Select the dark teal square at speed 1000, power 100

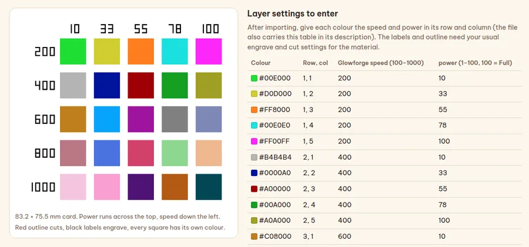click(x=209, y=187)
